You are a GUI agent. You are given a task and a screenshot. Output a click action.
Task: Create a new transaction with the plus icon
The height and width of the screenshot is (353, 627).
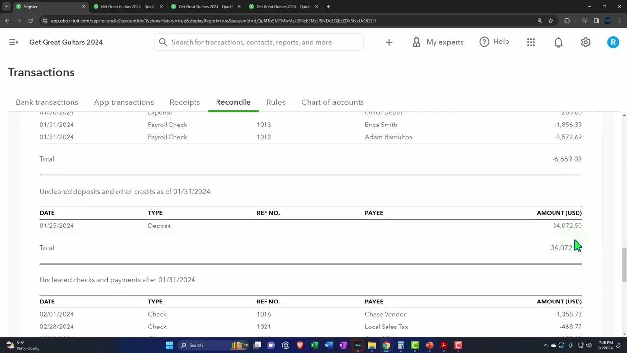389,42
